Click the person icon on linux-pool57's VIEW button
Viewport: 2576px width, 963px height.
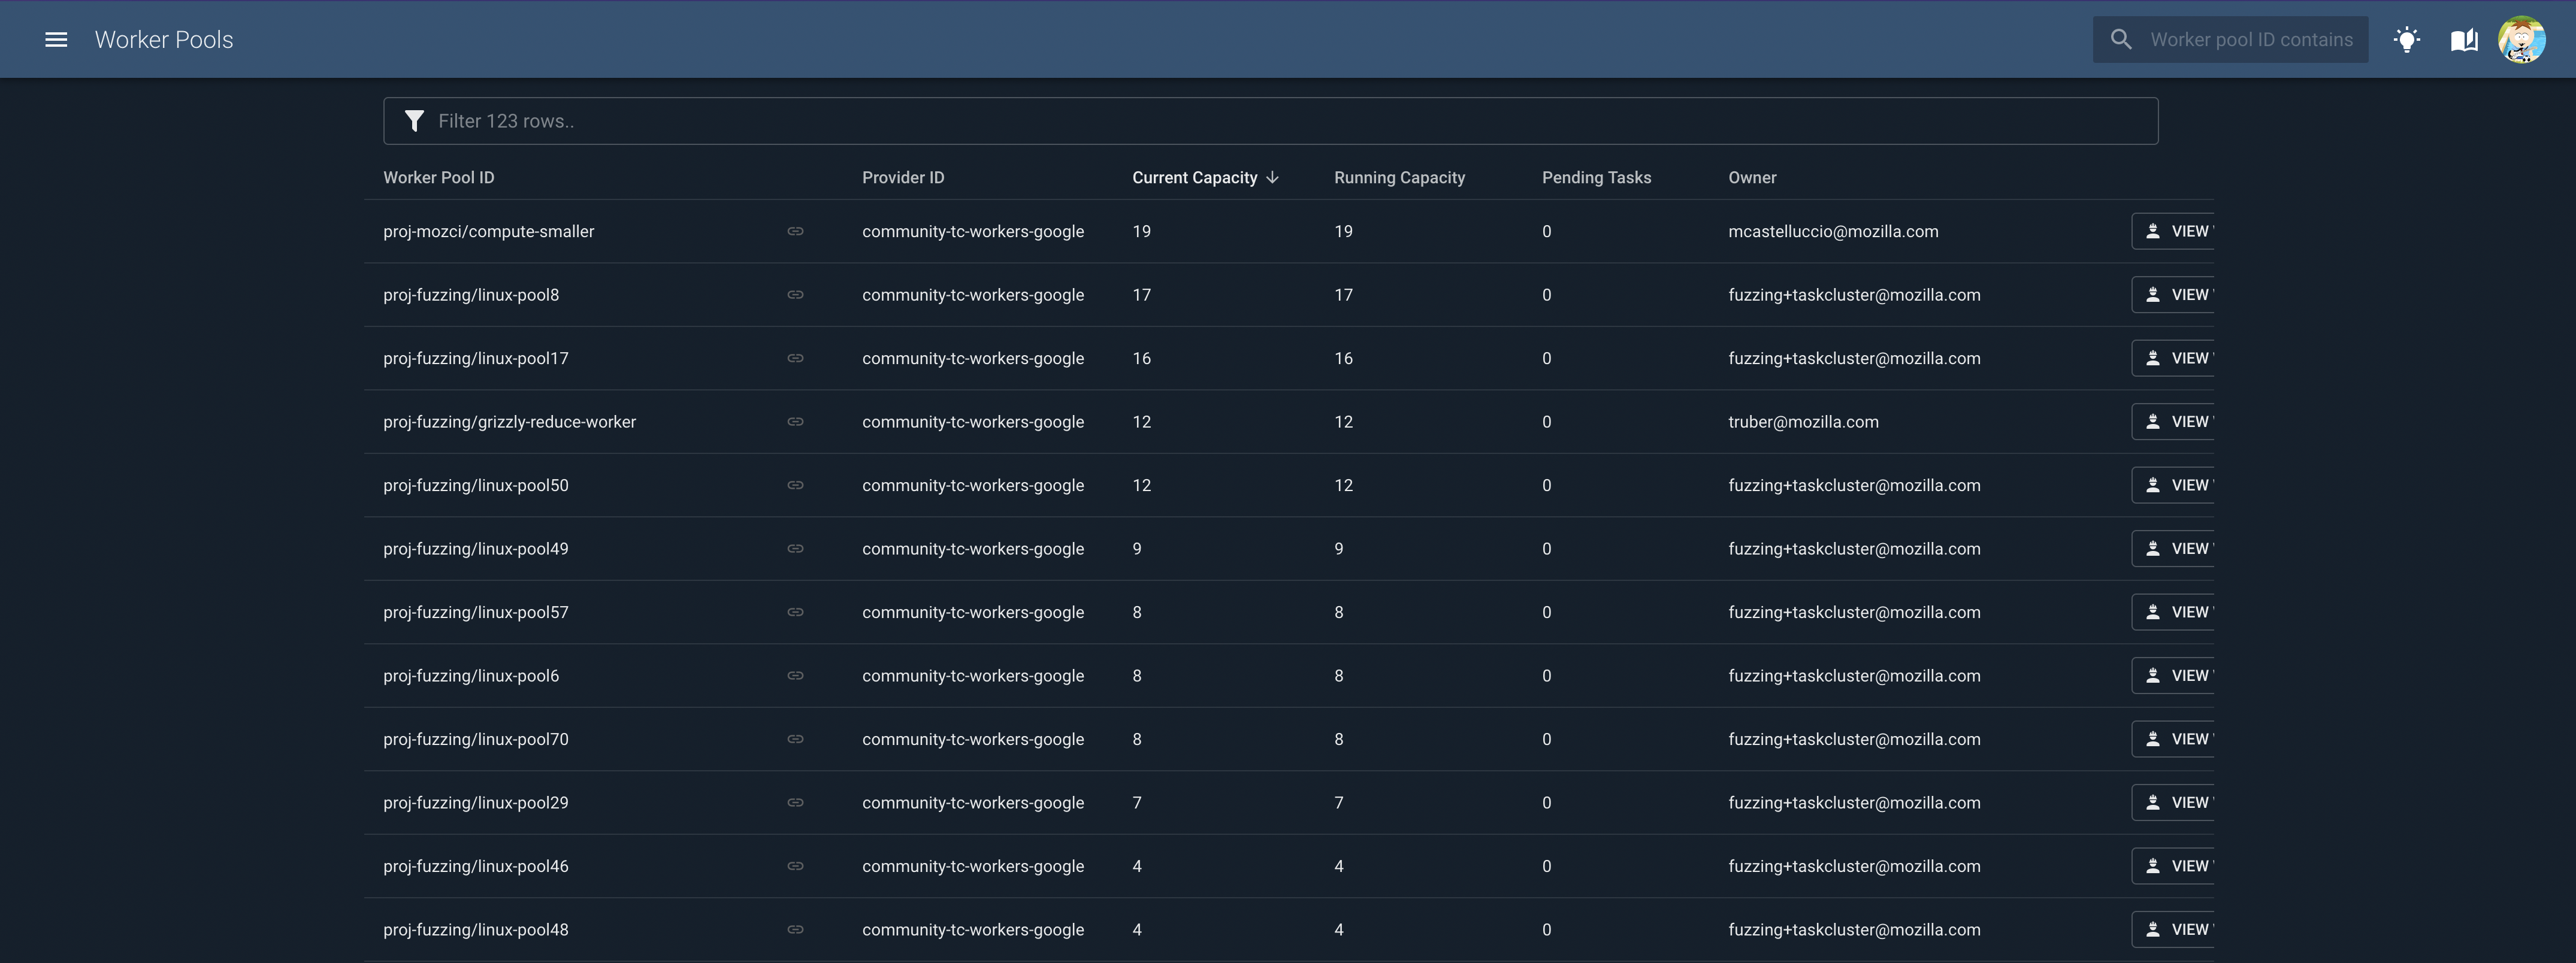pos(2152,611)
